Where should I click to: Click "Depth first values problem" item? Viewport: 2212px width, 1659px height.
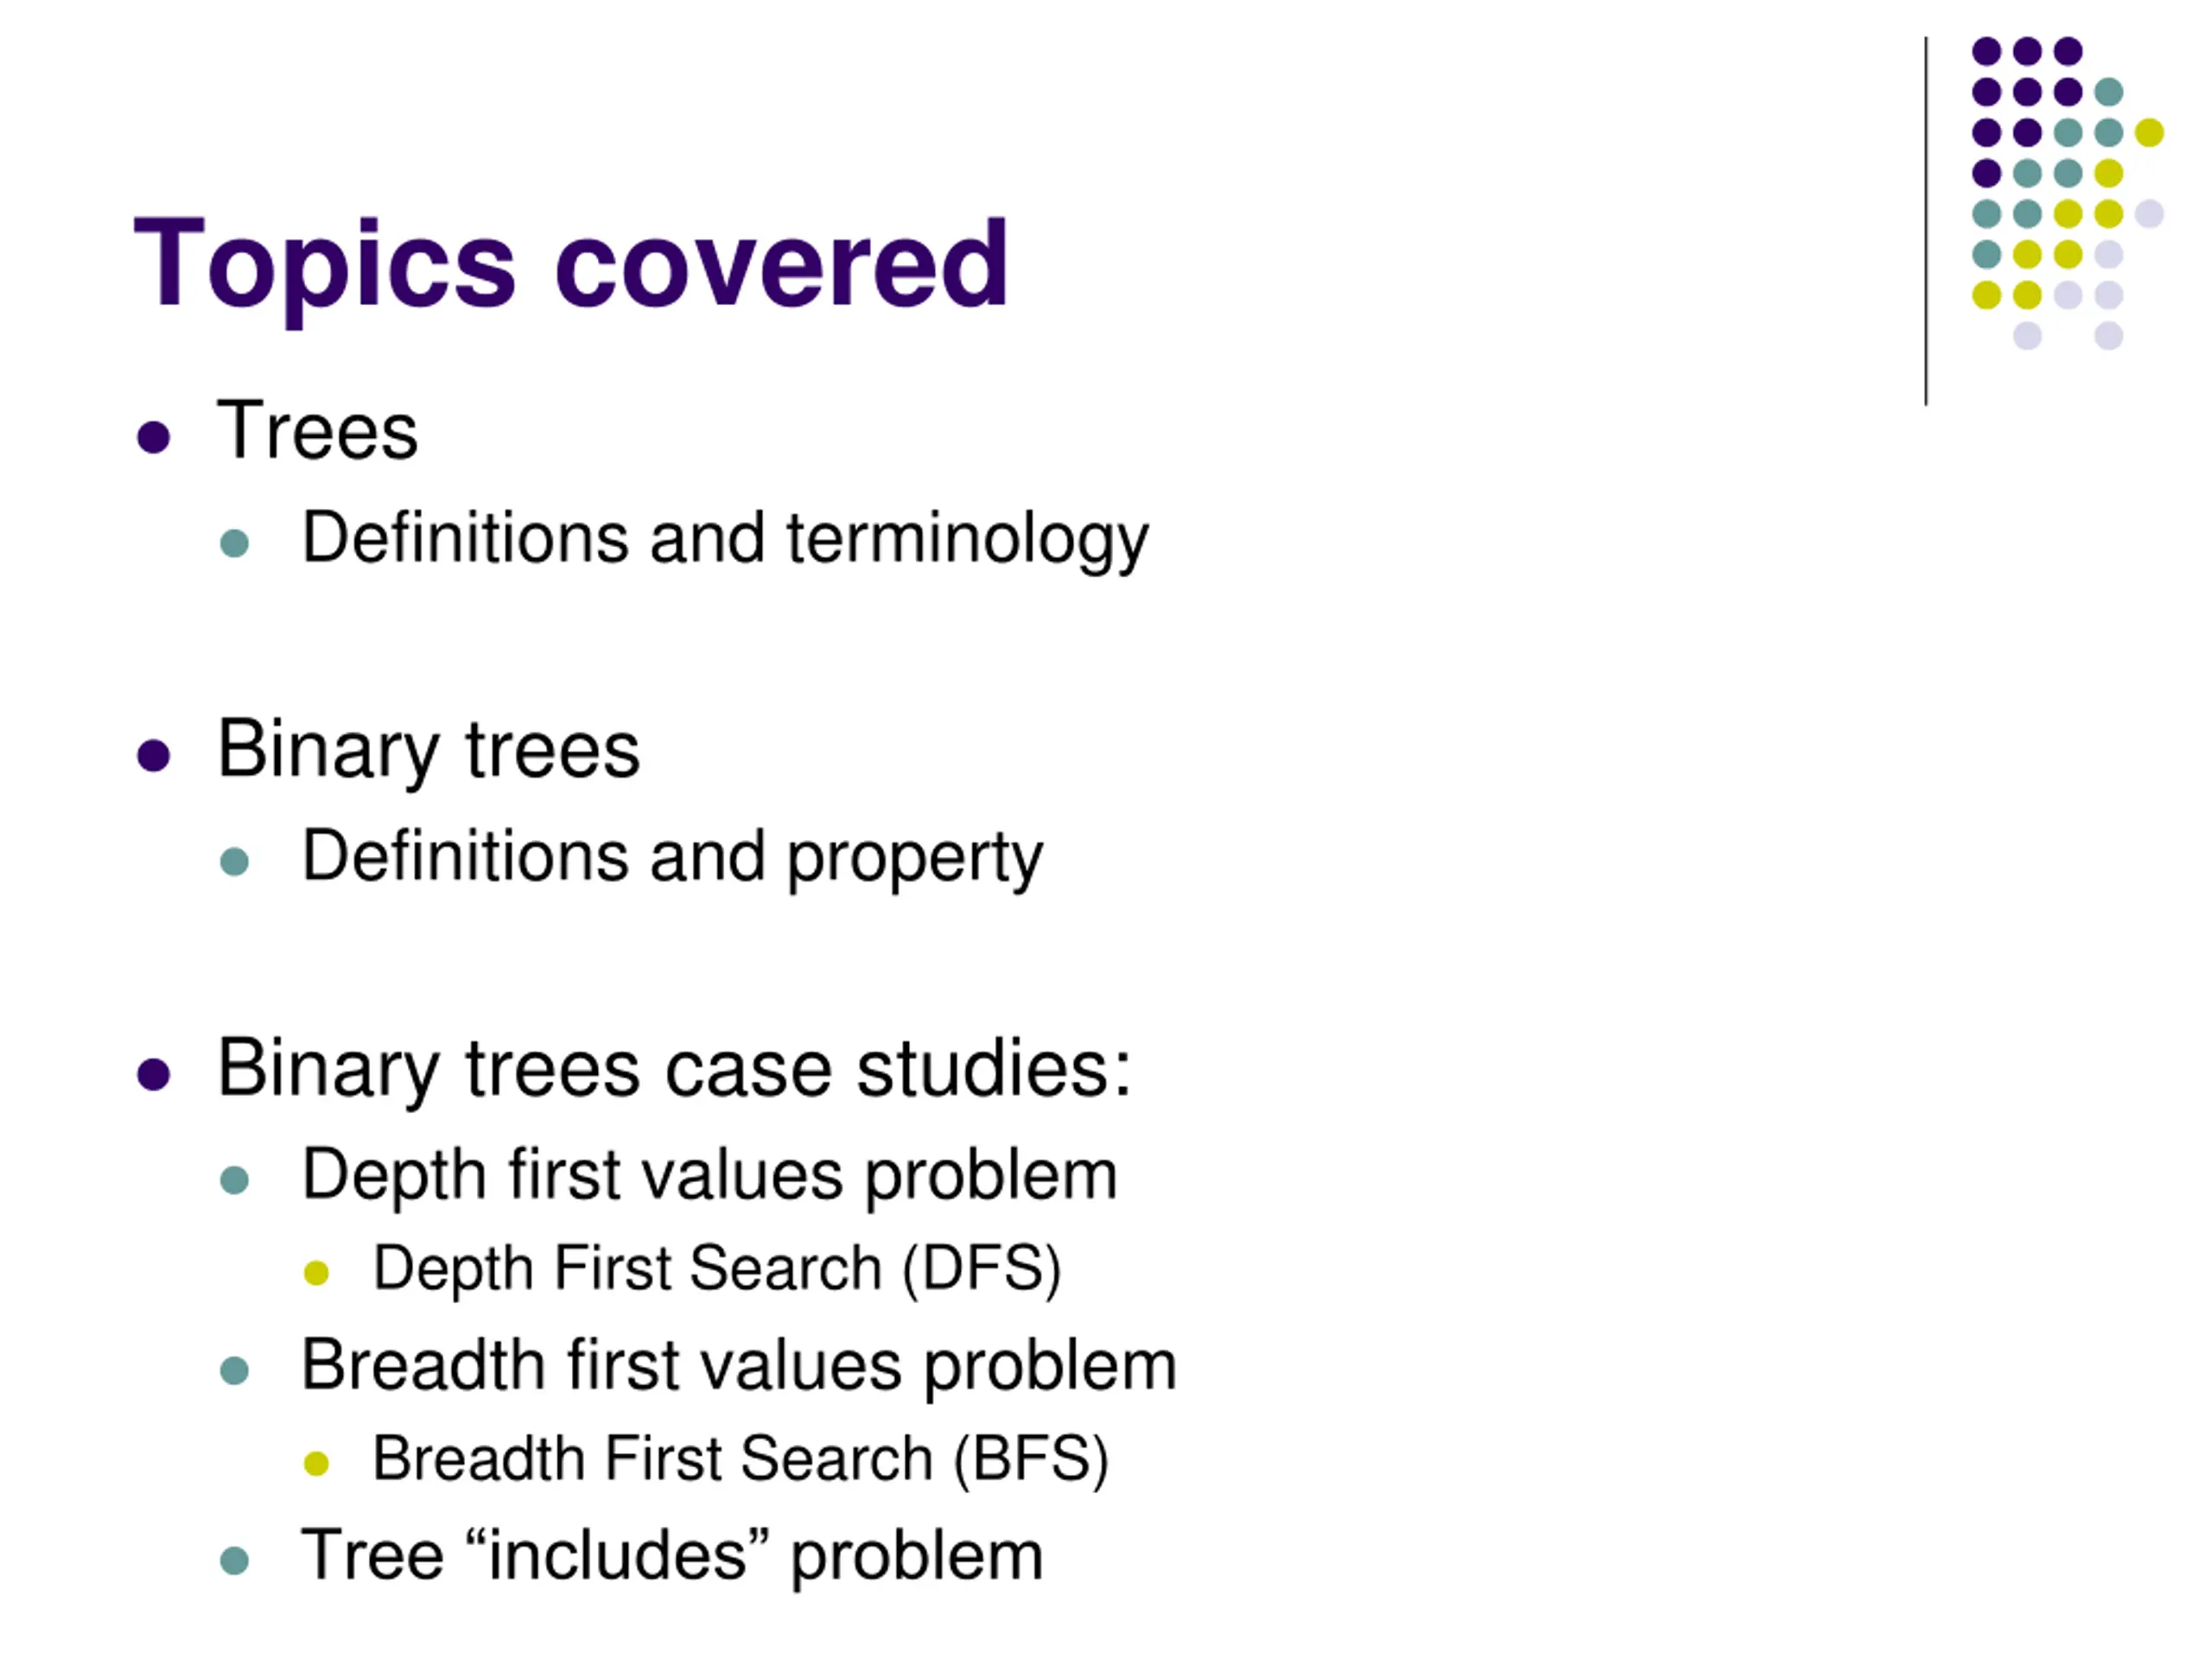click(x=710, y=1176)
